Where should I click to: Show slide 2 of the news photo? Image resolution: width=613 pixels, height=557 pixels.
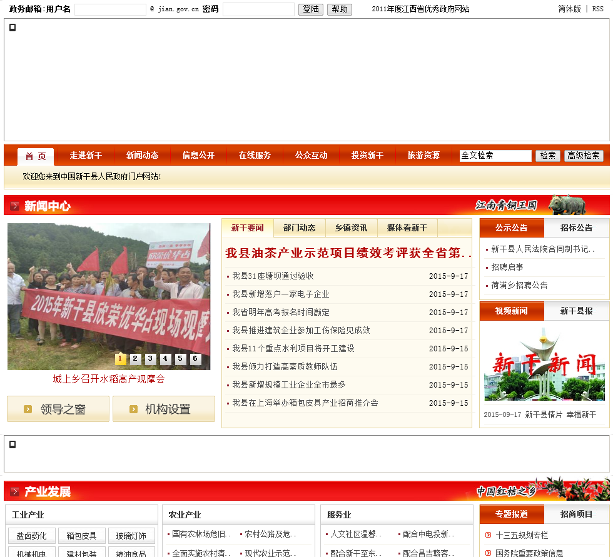pyautogui.click(x=135, y=359)
